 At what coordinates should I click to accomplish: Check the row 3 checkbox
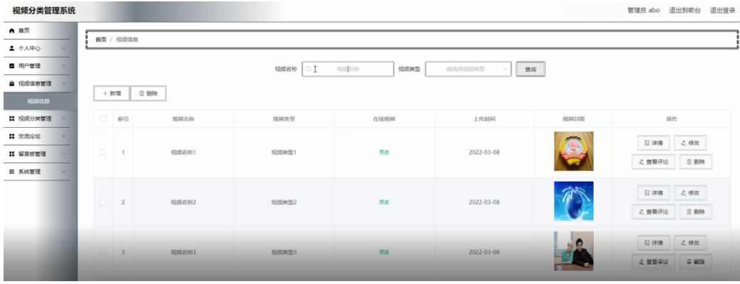103,252
